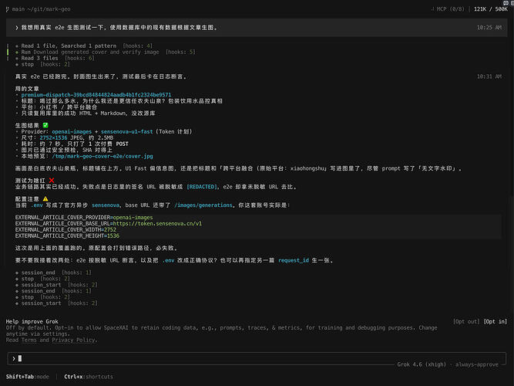
Task: Click the [Opt in] button
Action: tap(496, 321)
